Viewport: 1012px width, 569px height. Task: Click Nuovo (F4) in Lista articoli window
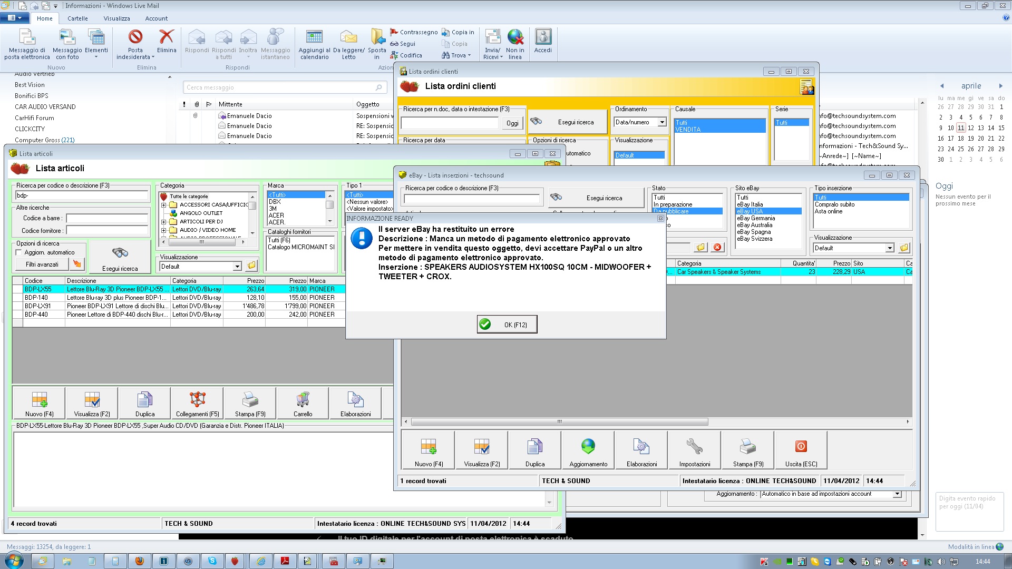39,403
